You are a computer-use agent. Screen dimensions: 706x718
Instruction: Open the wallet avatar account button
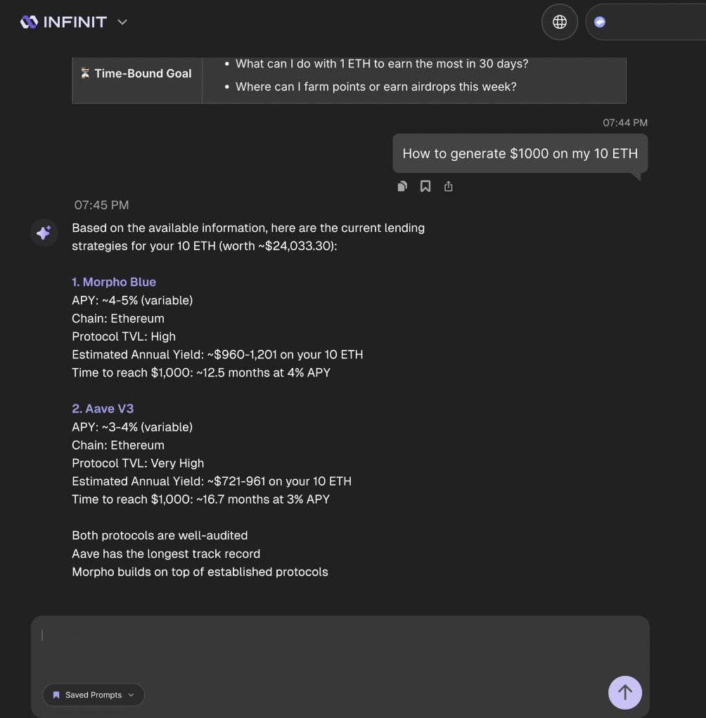pos(600,22)
